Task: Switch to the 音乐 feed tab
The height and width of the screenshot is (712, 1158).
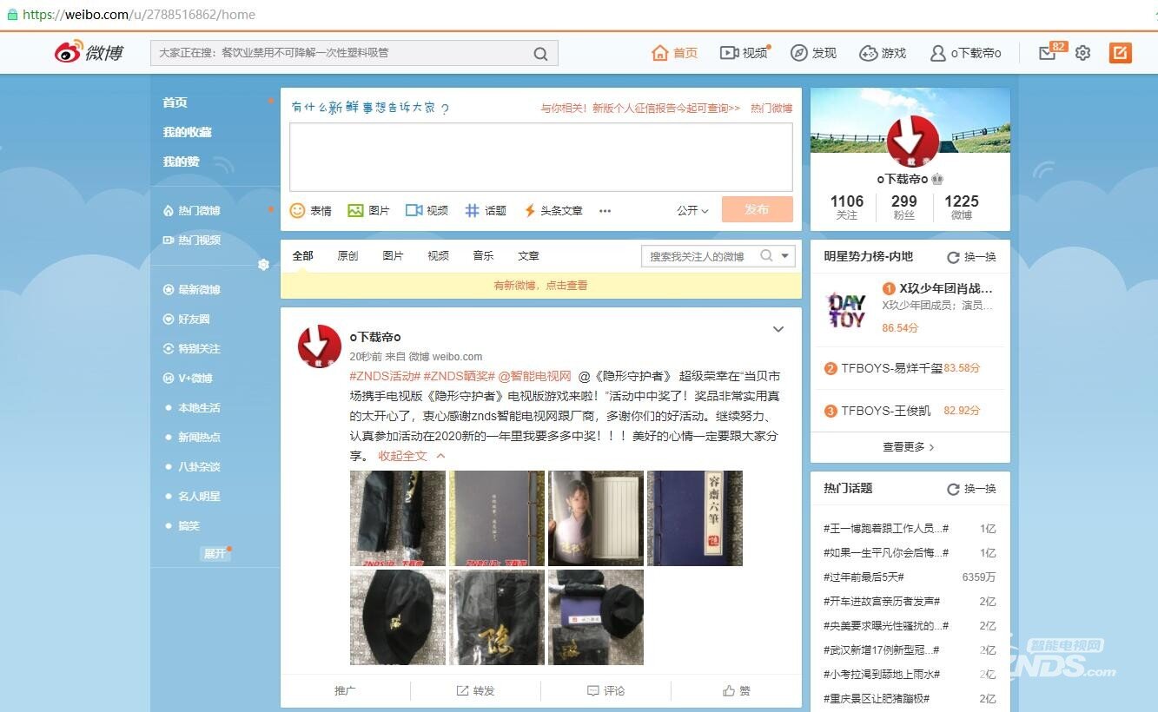Action: tap(483, 256)
